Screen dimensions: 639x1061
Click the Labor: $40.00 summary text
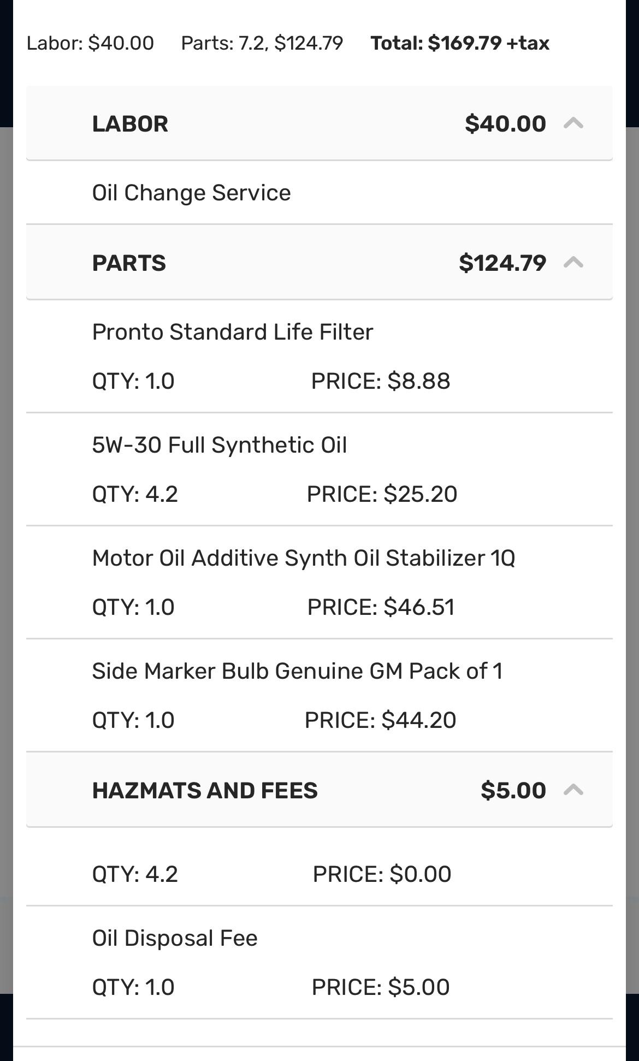90,43
